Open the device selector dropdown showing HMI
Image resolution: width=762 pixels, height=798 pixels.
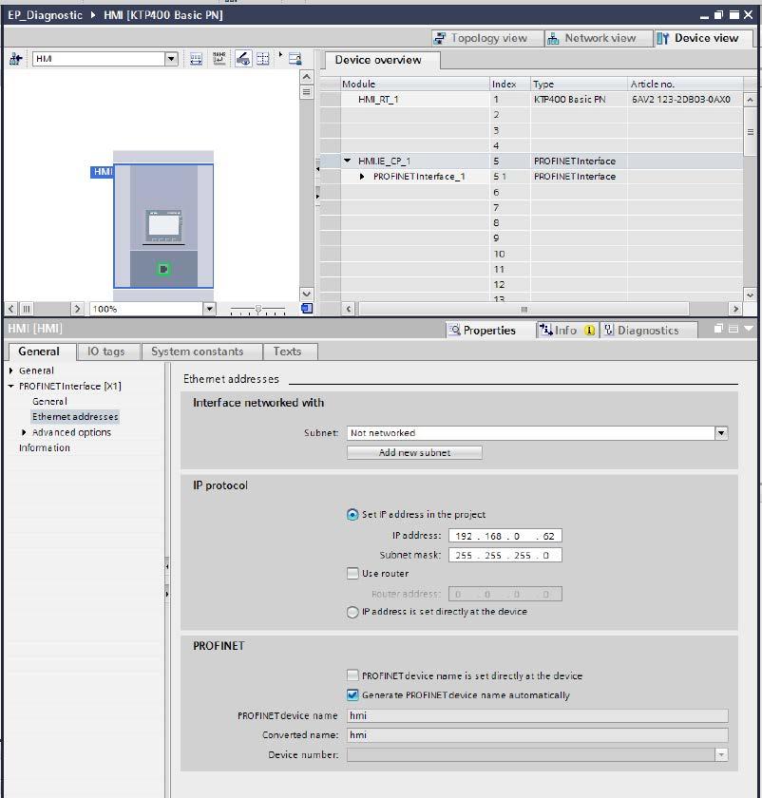(171, 59)
